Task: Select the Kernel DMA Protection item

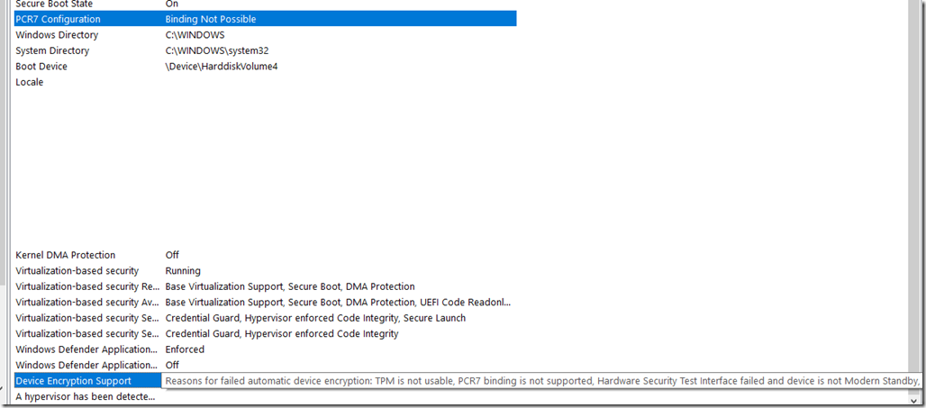Action: (x=66, y=256)
